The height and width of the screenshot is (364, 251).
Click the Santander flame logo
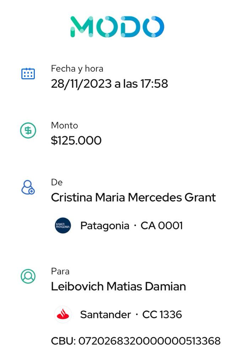(x=63, y=315)
